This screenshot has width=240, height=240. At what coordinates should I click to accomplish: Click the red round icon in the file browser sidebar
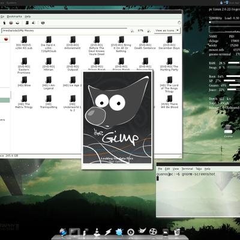(6, 39)
